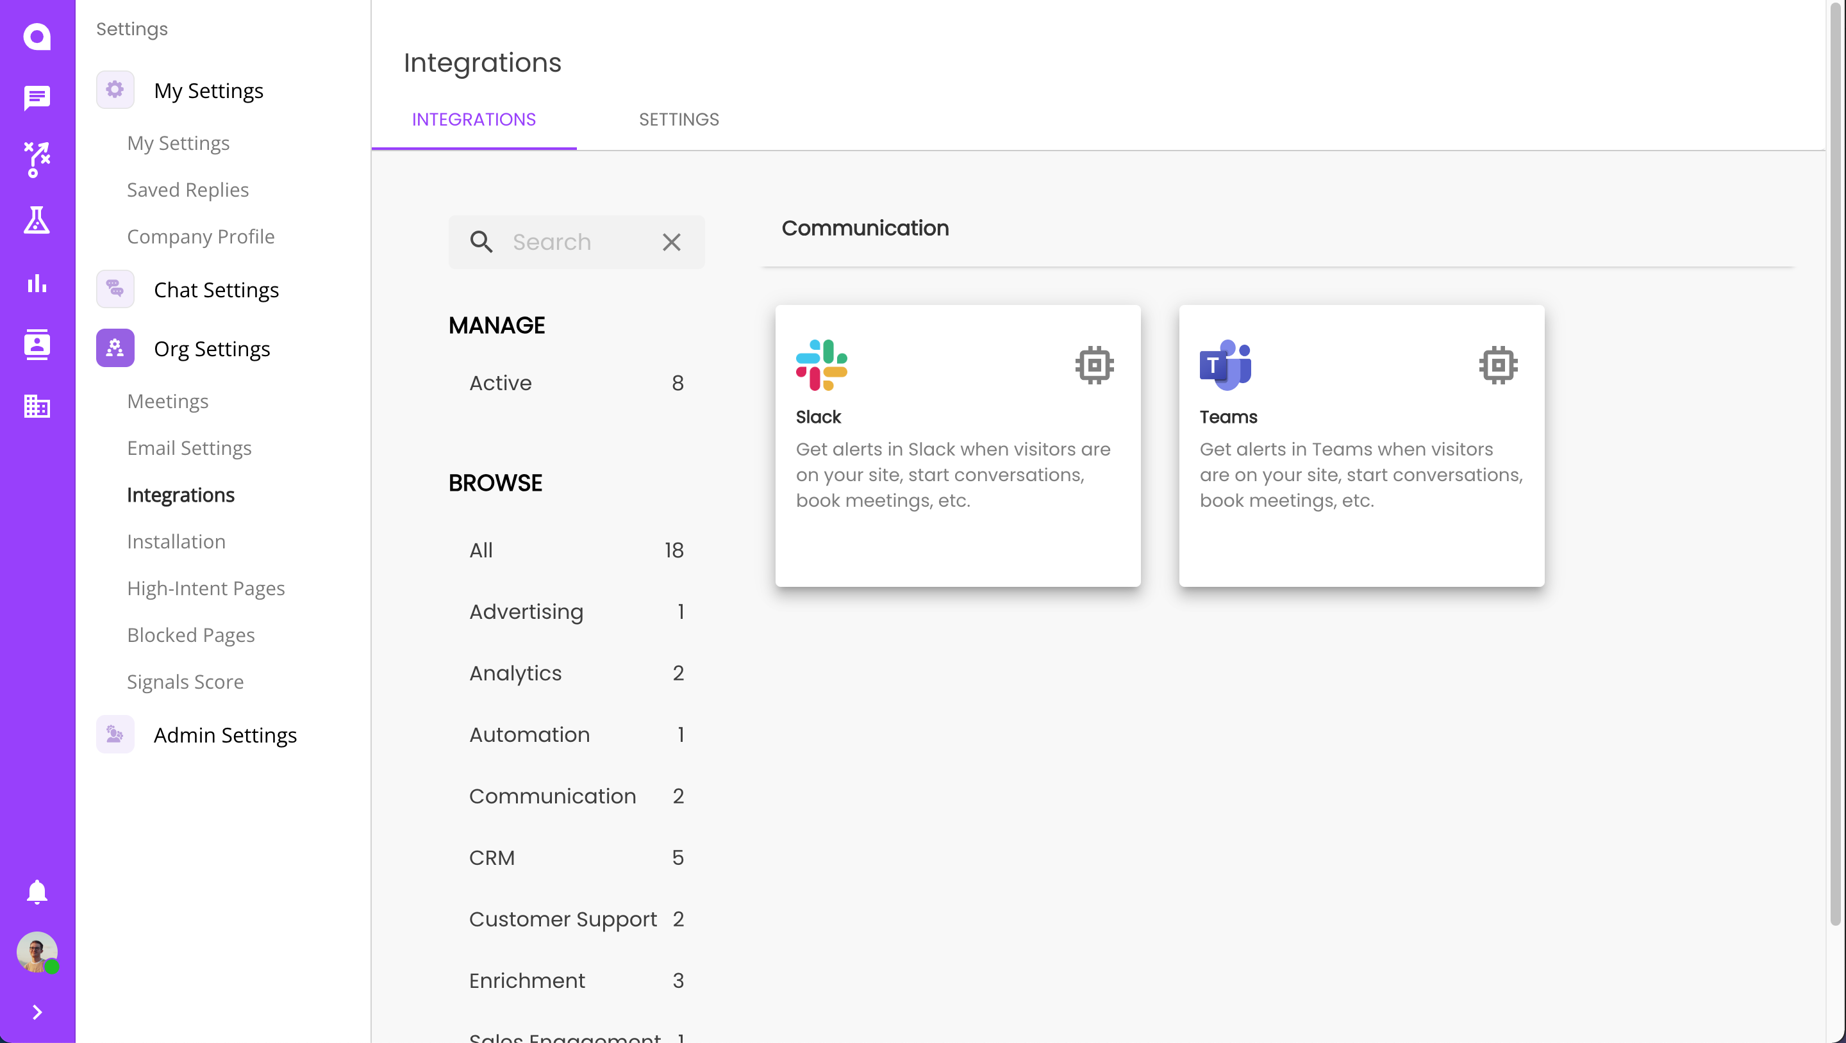Clear the search field with X
Viewport: 1846px width, 1043px height.
(672, 242)
